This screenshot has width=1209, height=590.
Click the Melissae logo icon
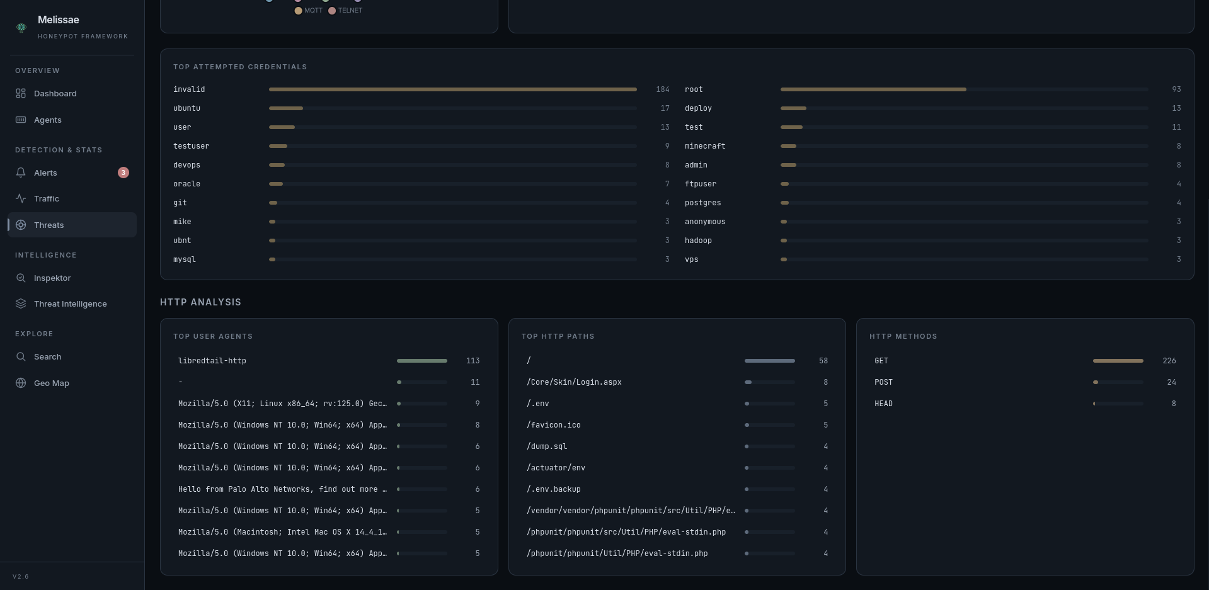pos(21,27)
